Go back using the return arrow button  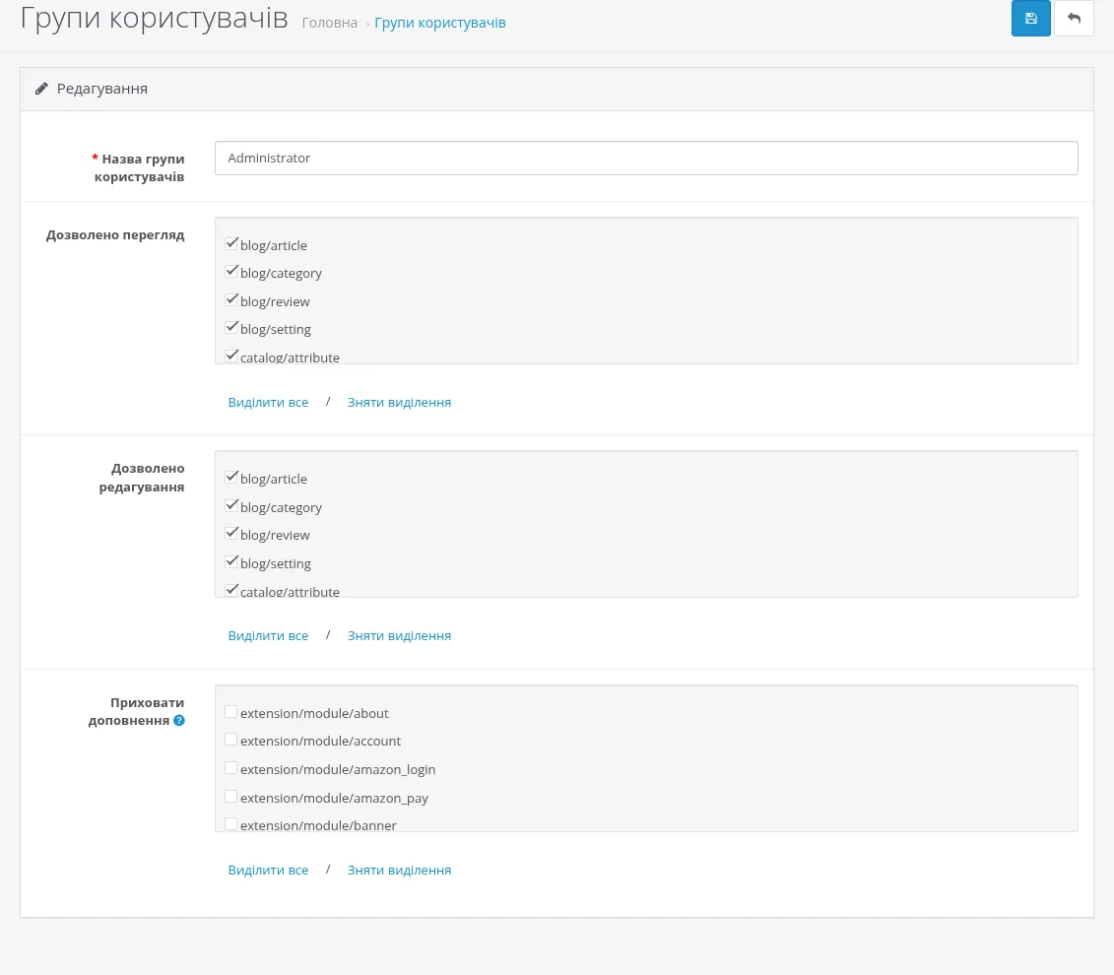tap(1074, 19)
